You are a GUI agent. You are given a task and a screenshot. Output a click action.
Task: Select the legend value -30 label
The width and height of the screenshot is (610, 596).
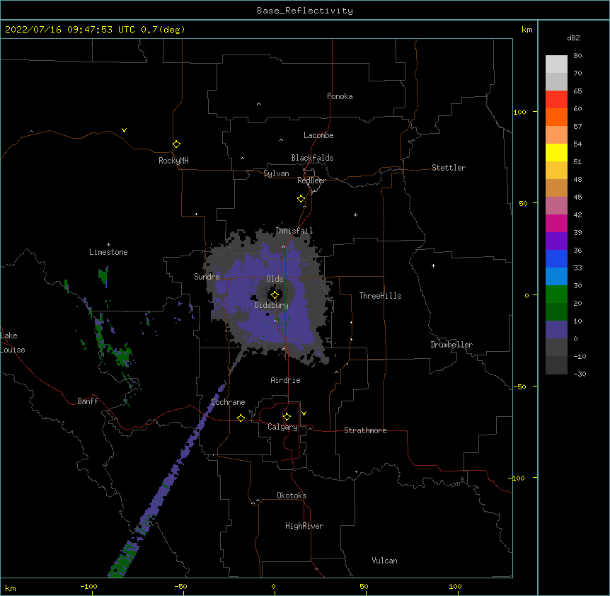click(x=580, y=374)
